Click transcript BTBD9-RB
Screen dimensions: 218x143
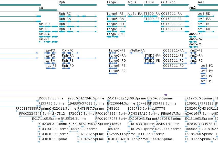click(x=152, y=21)
